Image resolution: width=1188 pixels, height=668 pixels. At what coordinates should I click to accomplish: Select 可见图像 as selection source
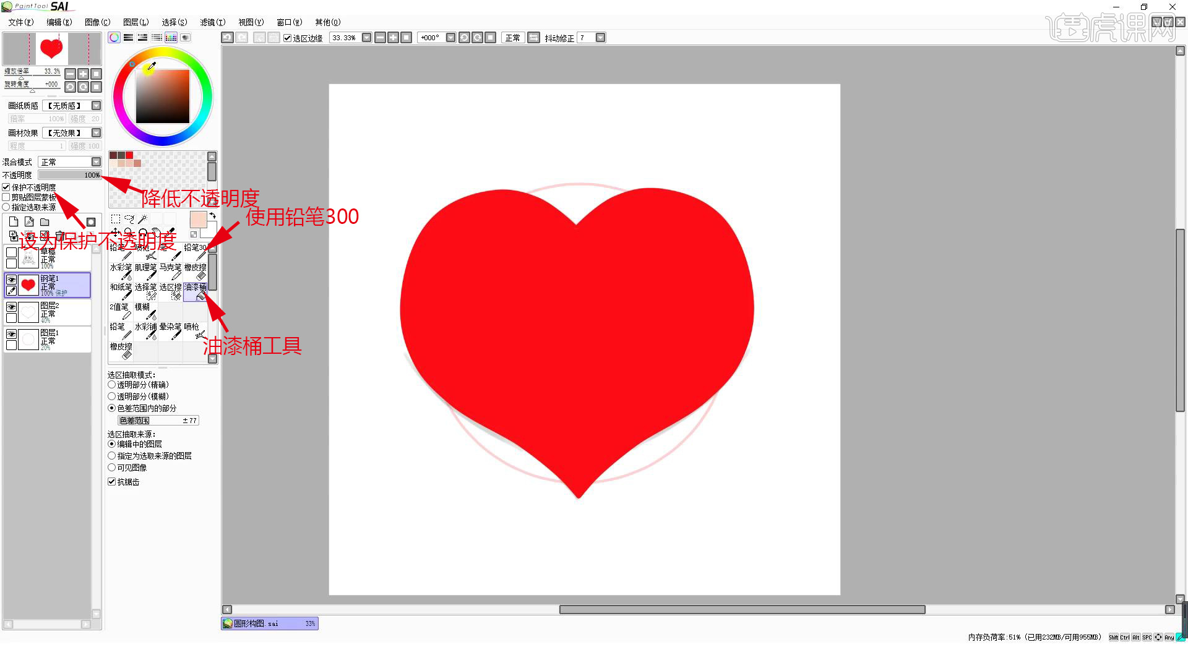[x=112, y=468]
